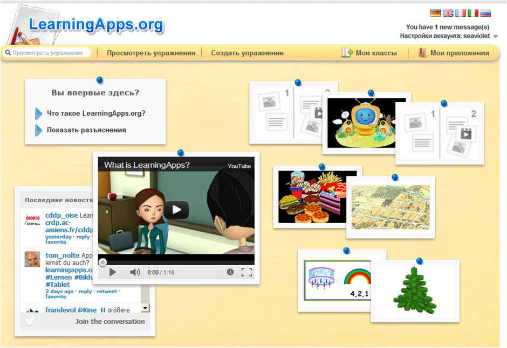Open account settings dropdown arrow next to seaviolet
This screenshot has height=348, width=507.
[x=495, y=37]
